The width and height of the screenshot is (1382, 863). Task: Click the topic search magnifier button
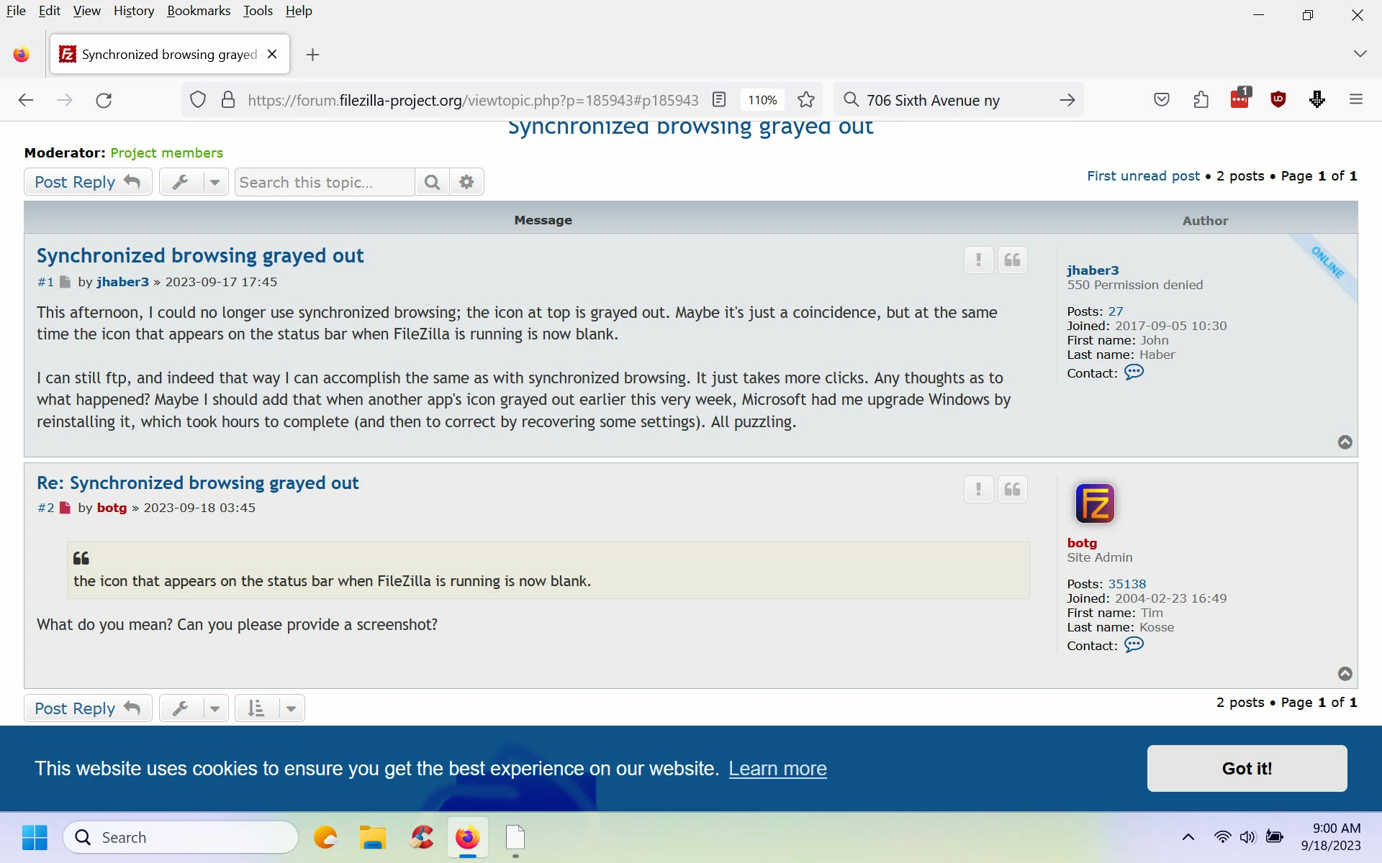point(432,182)
